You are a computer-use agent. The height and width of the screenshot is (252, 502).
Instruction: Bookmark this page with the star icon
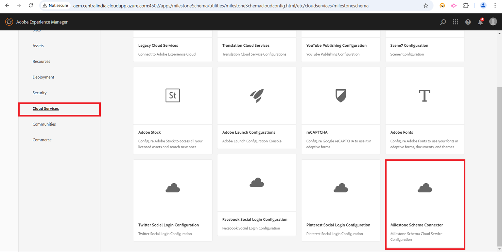click(425, 6)
